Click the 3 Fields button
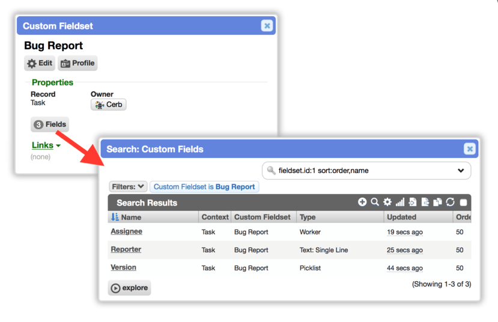The height and width of the screenshot is (322, 498). point(50,124)
